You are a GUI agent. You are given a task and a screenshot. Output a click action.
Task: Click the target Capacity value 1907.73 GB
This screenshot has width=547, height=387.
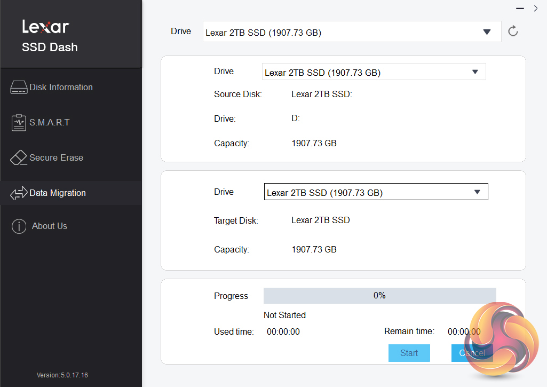[314, 249]
